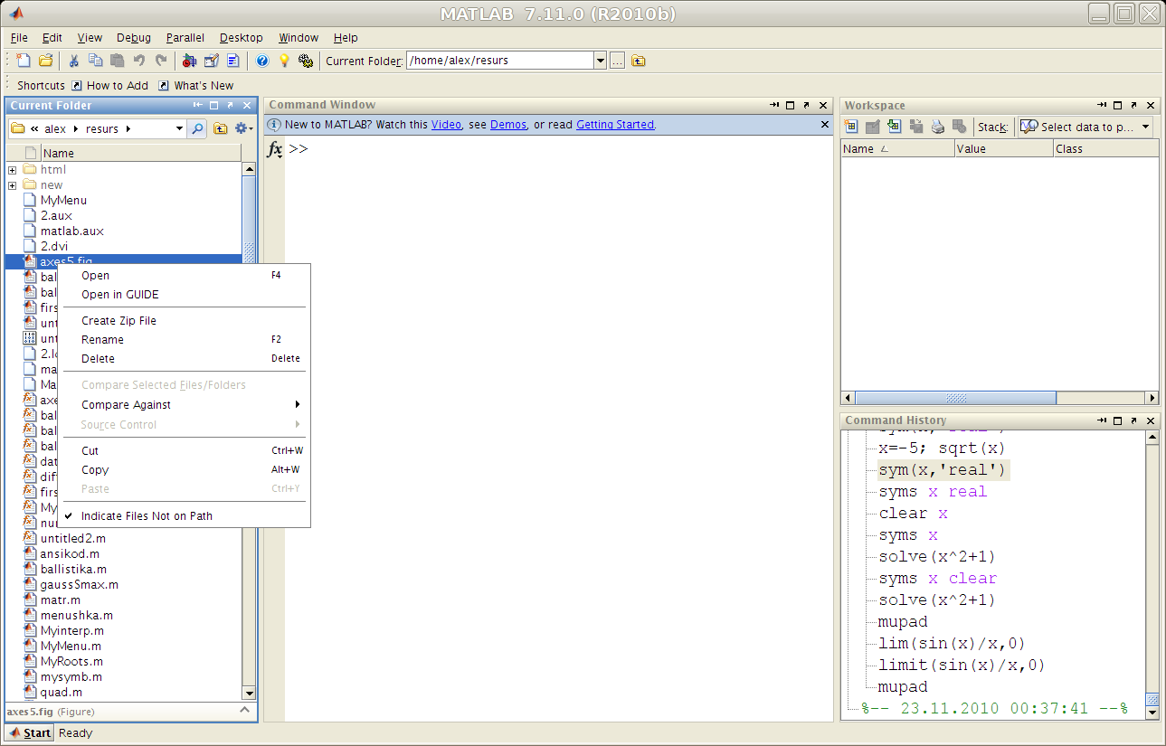Viewport: 1166px width, 746px height.
Task: Choose Cut in the context menu
Action: click(185, 450)
